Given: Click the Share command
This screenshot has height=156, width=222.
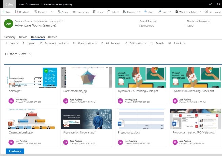Looking at the screenshot, I should click(x=149, y=12).
